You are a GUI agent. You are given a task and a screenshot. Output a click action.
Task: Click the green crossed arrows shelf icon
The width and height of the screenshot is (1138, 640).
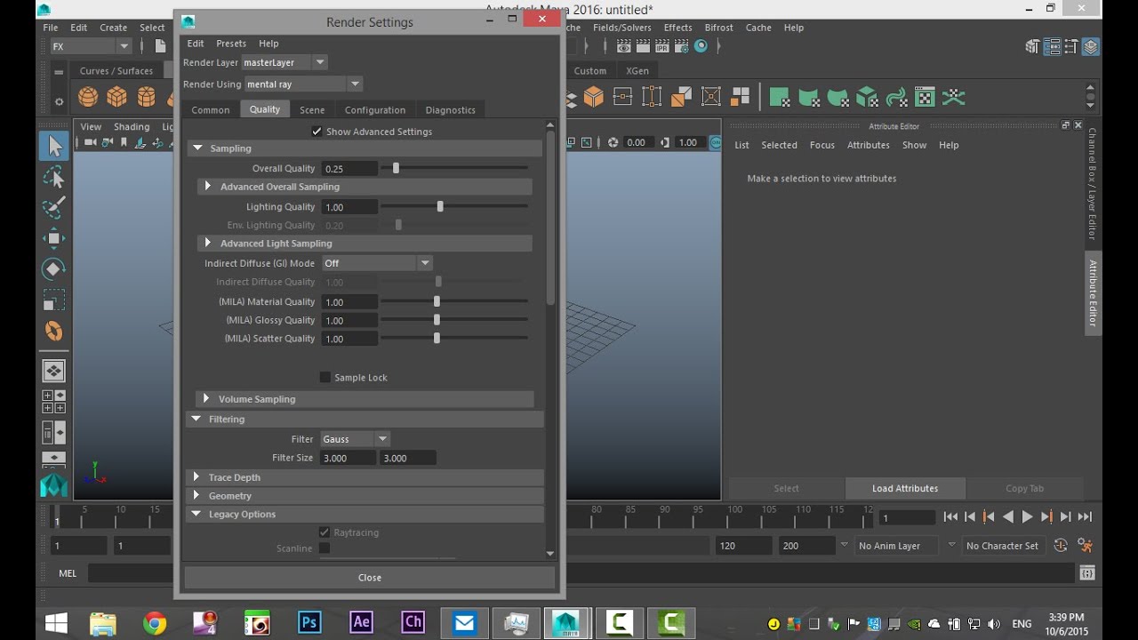(954, 97)
